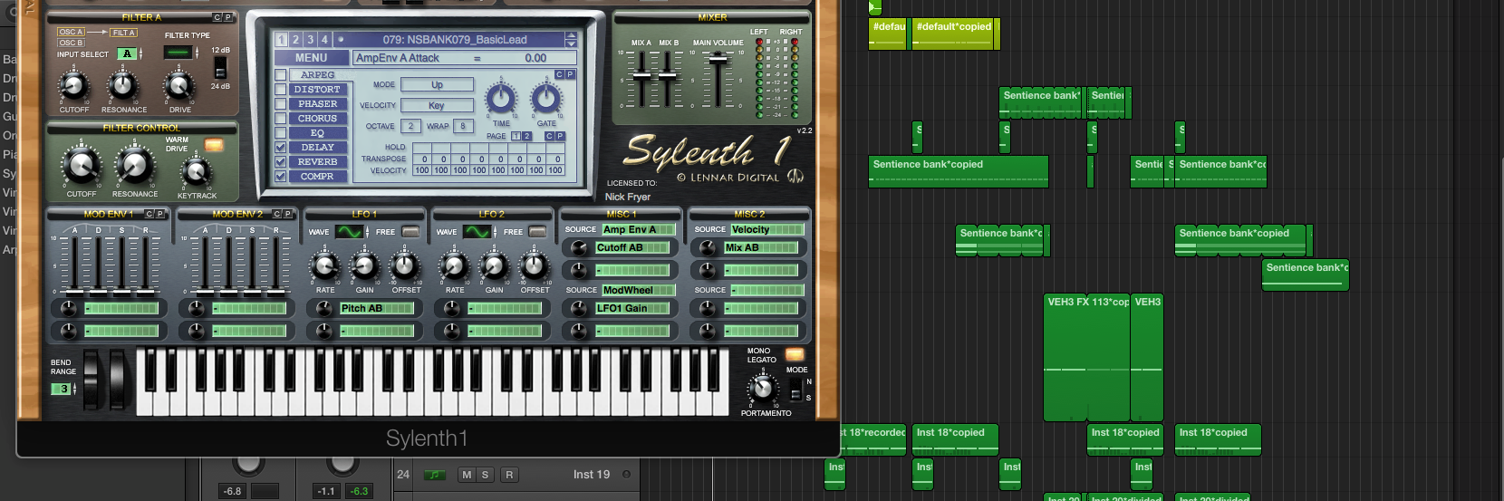Toggle the LFO 1 Free switch
Screen dimensions: 1504x501
[x=410, y=232]
